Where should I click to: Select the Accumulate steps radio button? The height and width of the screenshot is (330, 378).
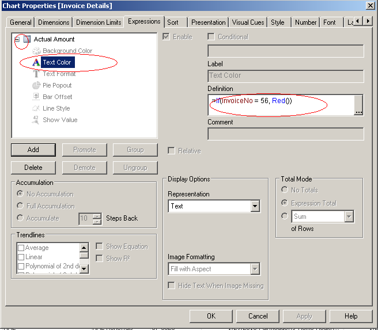(x=20, y=218)
